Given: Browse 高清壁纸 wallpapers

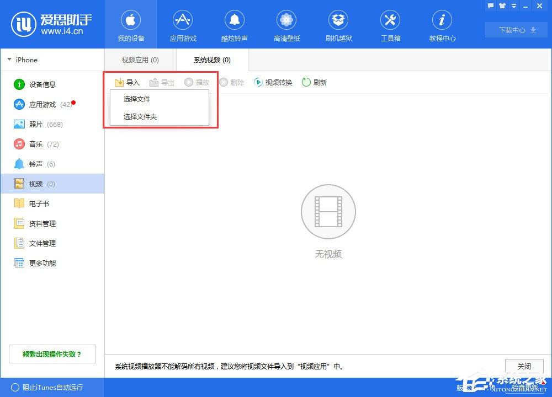Looking at the screenshot, I should pyautogui.click(x=286, y=25).
